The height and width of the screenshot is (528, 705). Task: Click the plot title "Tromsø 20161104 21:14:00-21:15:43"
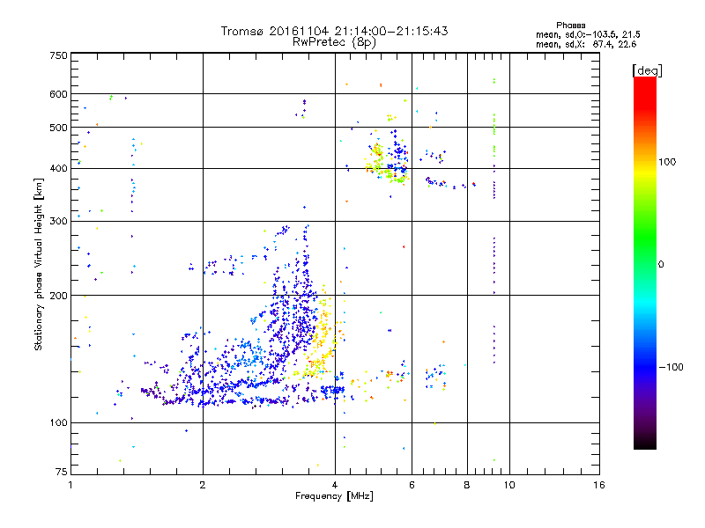tap(334, 31)
